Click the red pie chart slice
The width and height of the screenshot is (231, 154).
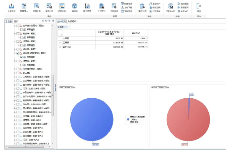click(188, 119)
